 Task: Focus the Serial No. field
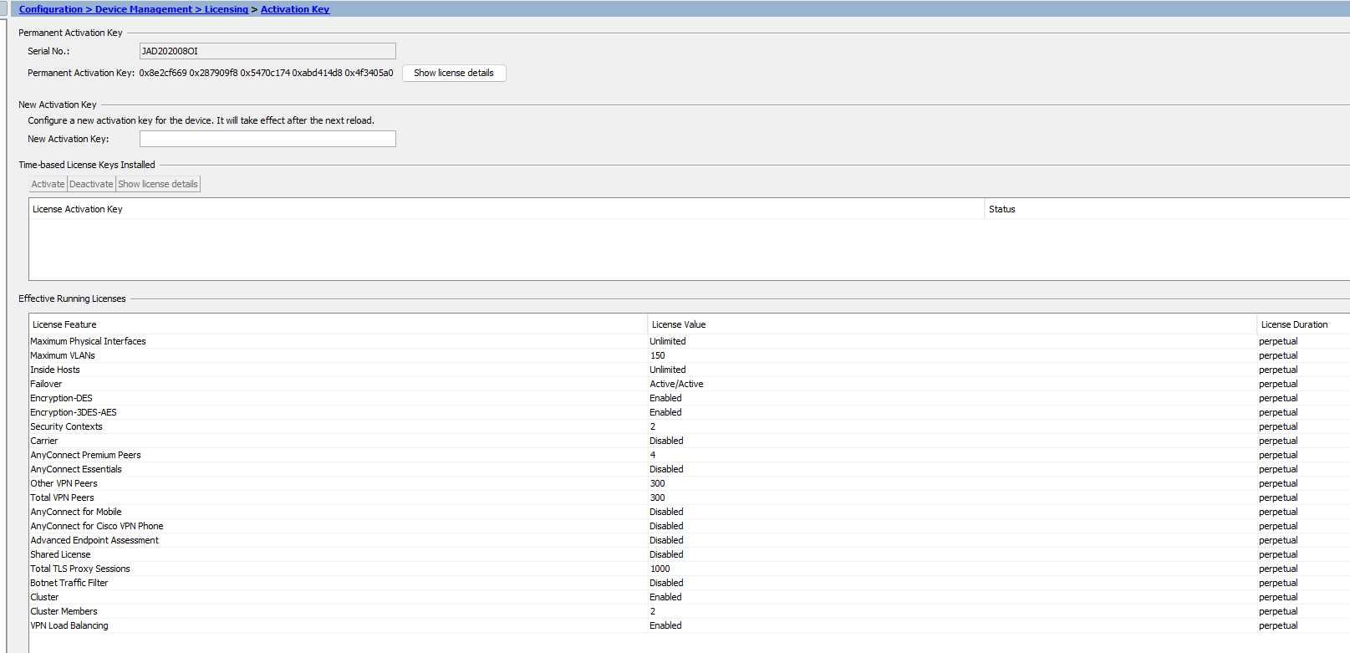click(x=267, y=51)
